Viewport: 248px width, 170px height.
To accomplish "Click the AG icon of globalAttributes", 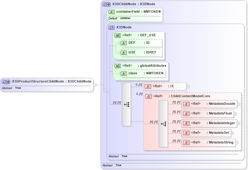I will (x=118, y=66).
